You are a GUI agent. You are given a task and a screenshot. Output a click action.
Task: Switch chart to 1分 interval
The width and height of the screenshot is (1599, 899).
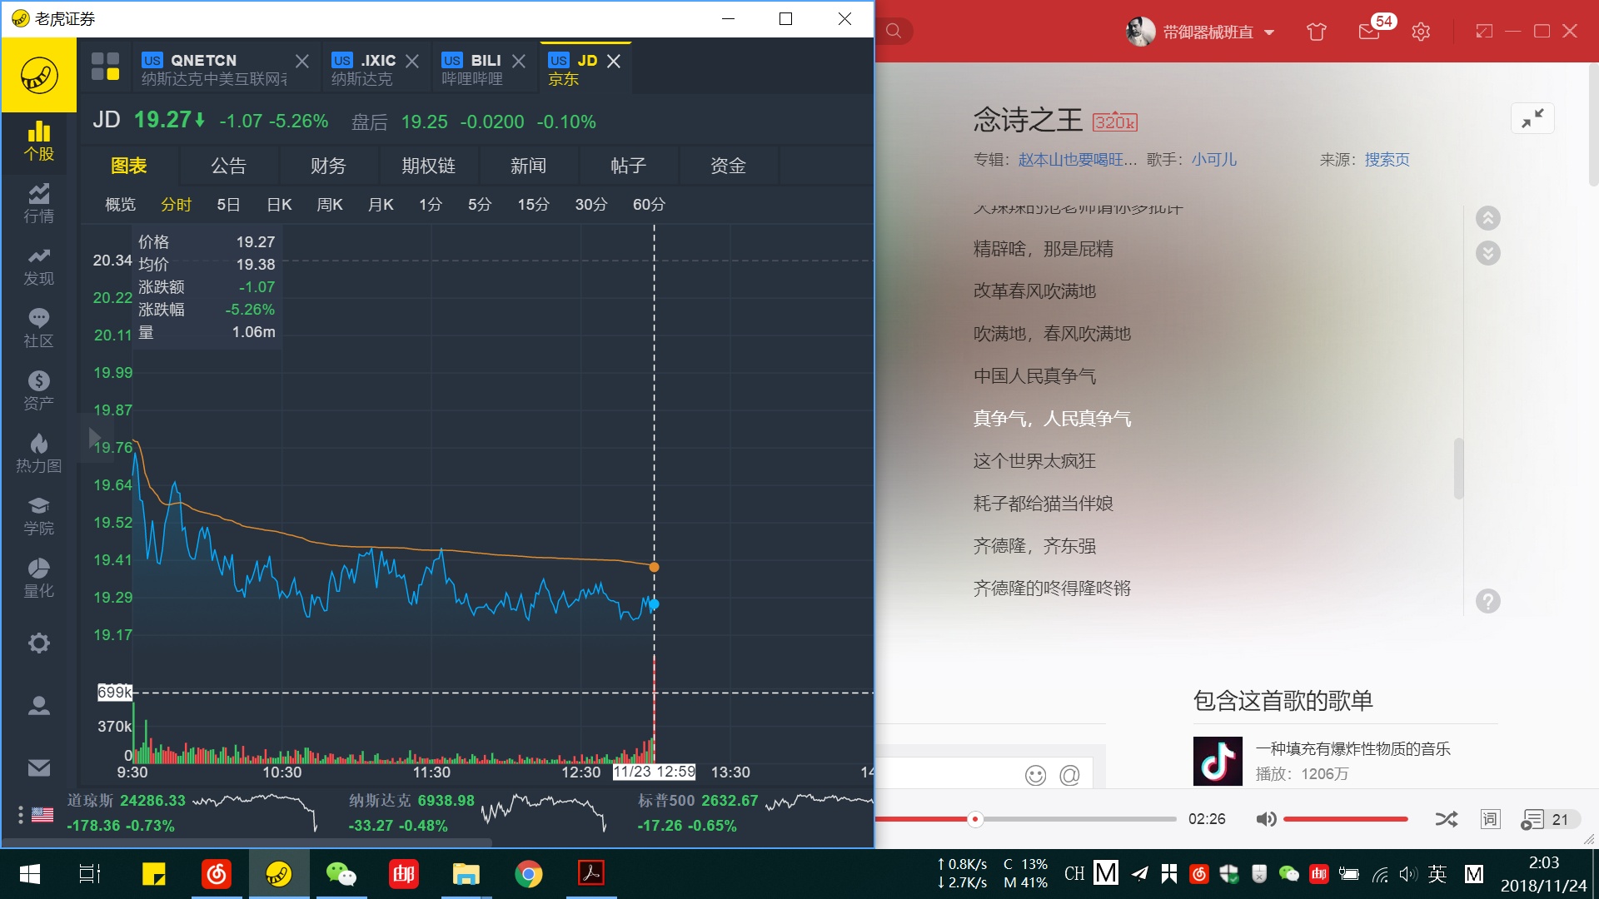[x=431, y=204]
